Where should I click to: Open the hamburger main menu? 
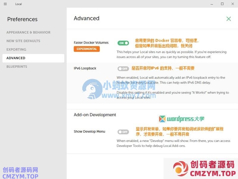coord(5,4)
